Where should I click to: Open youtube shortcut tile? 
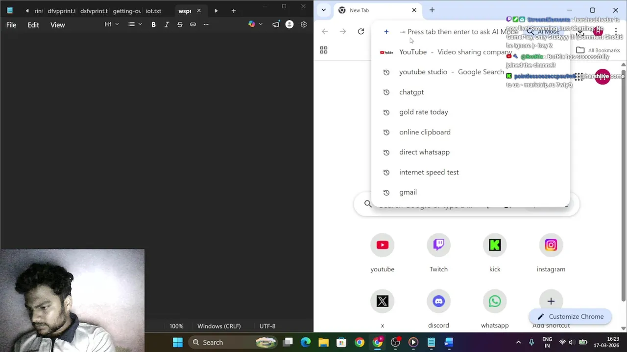tap(383, 253)
